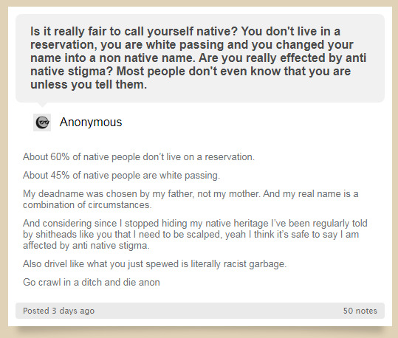This screenshot has width=398, height=338.
Task: Click the Anonymous sunglasses avatar icon
Action: [42, 123]
